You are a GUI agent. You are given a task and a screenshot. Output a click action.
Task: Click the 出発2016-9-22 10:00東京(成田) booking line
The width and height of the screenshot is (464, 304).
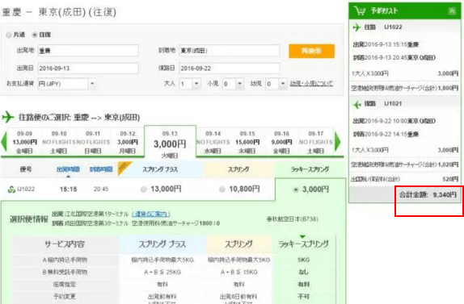coord(394,121)
